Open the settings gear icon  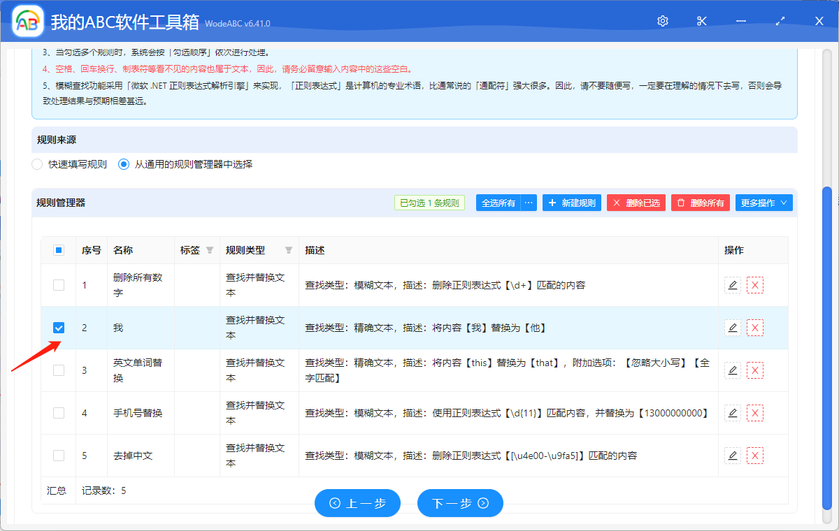point(662,21)
